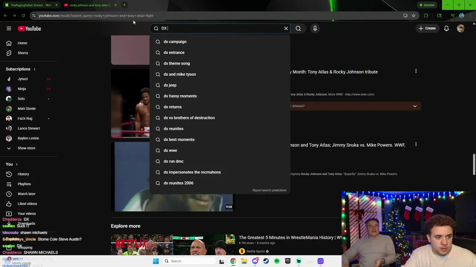Expand the key moments chevron under tribute video
Image resolution: width=476 pixels, height=267 pixels.
point(415,106)
